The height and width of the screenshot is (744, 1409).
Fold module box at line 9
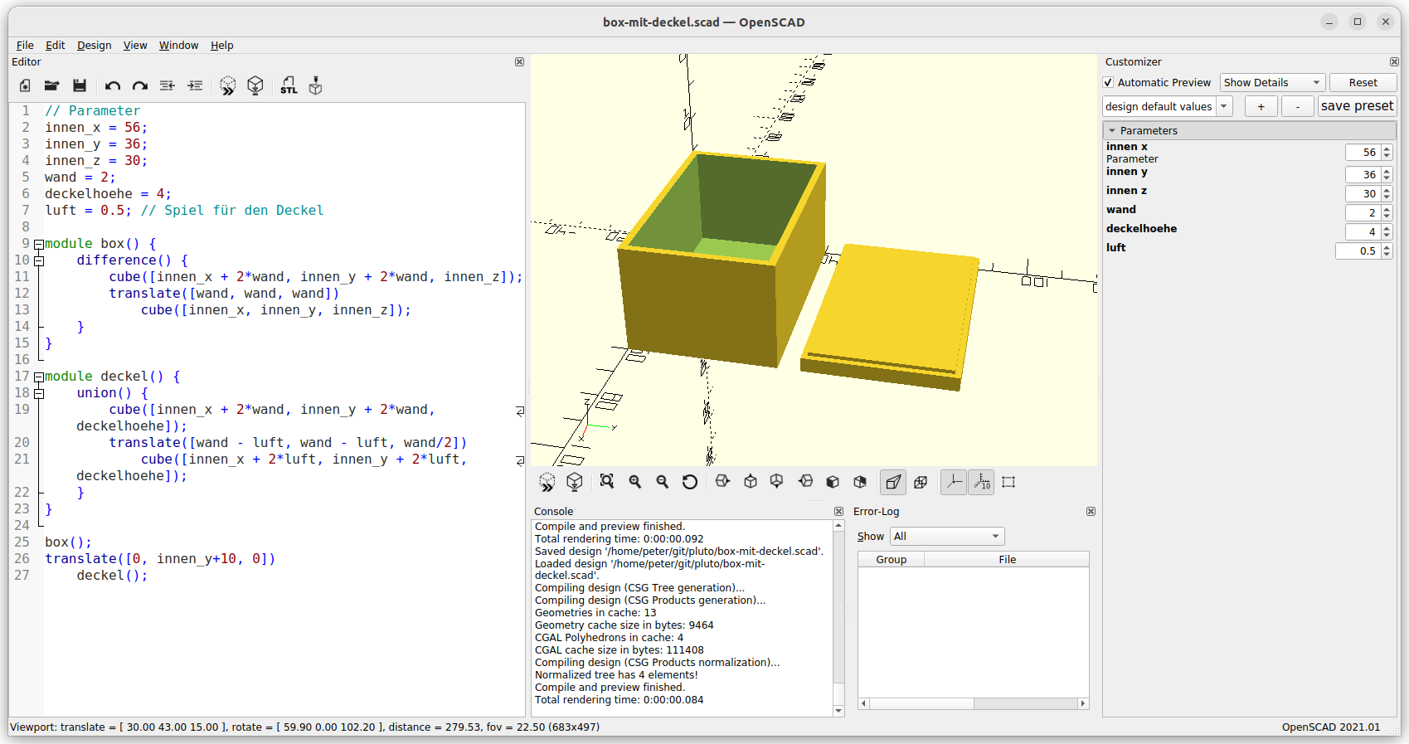pos(38,244)
